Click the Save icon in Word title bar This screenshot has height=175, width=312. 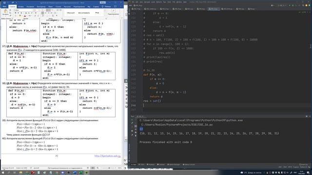(4, 3)
